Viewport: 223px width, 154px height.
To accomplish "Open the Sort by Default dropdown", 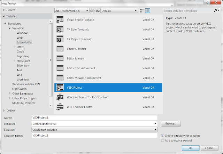I will tap(119, 11).
